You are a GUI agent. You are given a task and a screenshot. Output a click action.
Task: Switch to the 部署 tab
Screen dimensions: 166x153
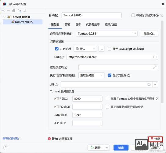click(x=67, y=24)
